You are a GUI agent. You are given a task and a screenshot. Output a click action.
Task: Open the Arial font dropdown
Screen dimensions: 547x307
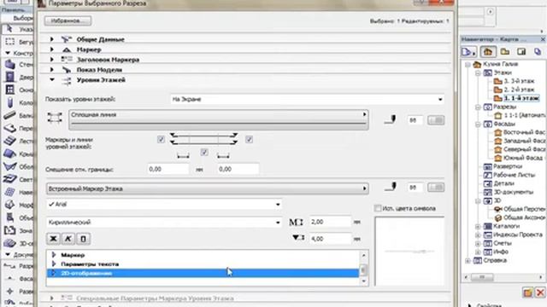164,205
